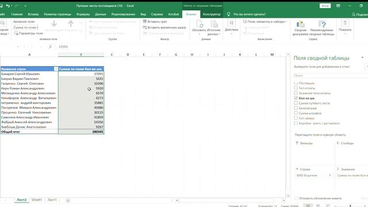This screenshot has height=207, width=368.
Task: Select column B header
Action: (x=81, y=55)
